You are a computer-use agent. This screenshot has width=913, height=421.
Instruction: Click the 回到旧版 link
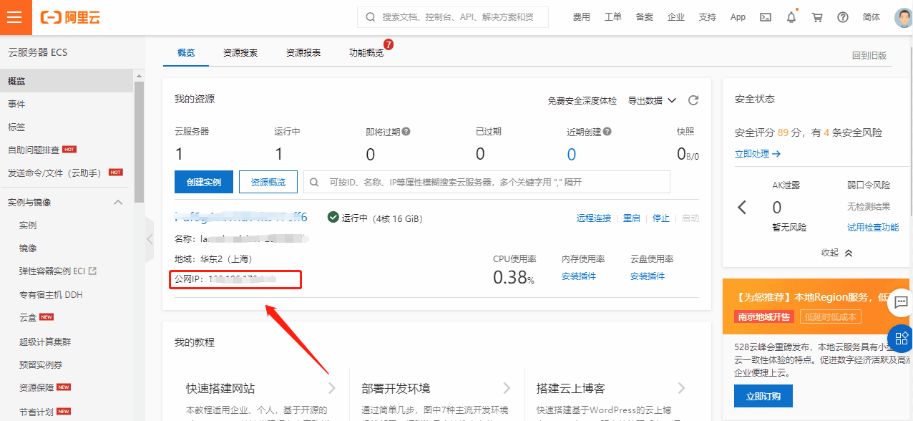(869, 56)
